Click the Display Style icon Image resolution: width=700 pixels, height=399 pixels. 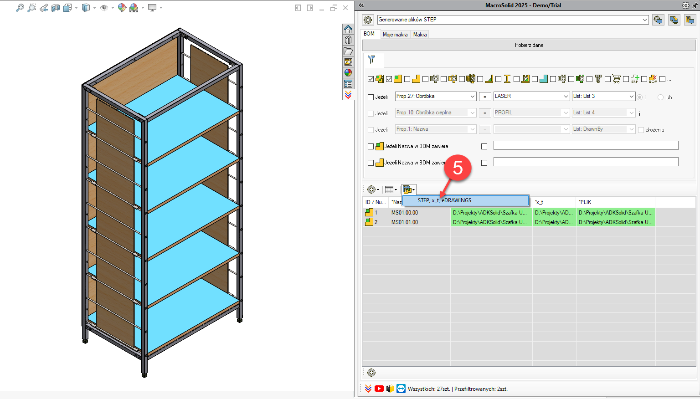tap(86, 8)
